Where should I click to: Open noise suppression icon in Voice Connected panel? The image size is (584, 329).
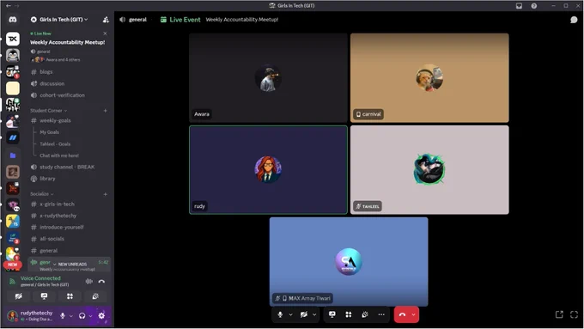[89, 281]
